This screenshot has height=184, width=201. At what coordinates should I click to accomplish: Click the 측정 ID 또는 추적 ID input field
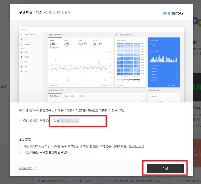pos(74,121)
